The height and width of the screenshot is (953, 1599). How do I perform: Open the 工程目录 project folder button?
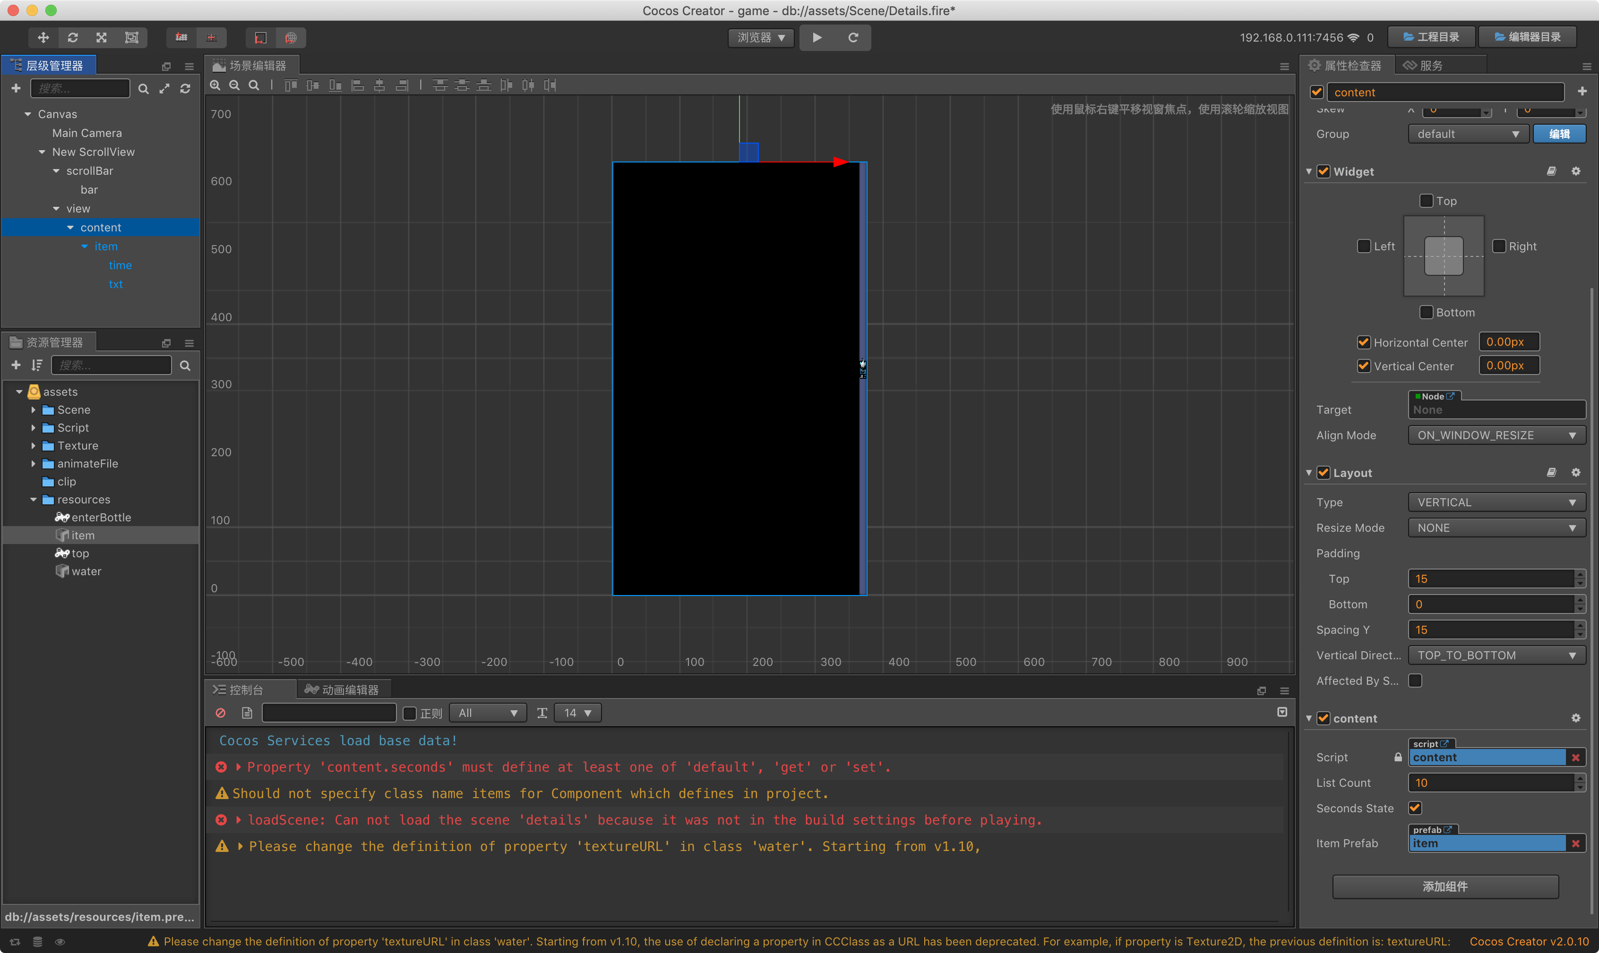click(x=1431, y=37)
